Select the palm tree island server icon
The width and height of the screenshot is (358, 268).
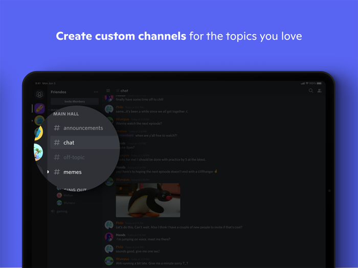[38, 152]
